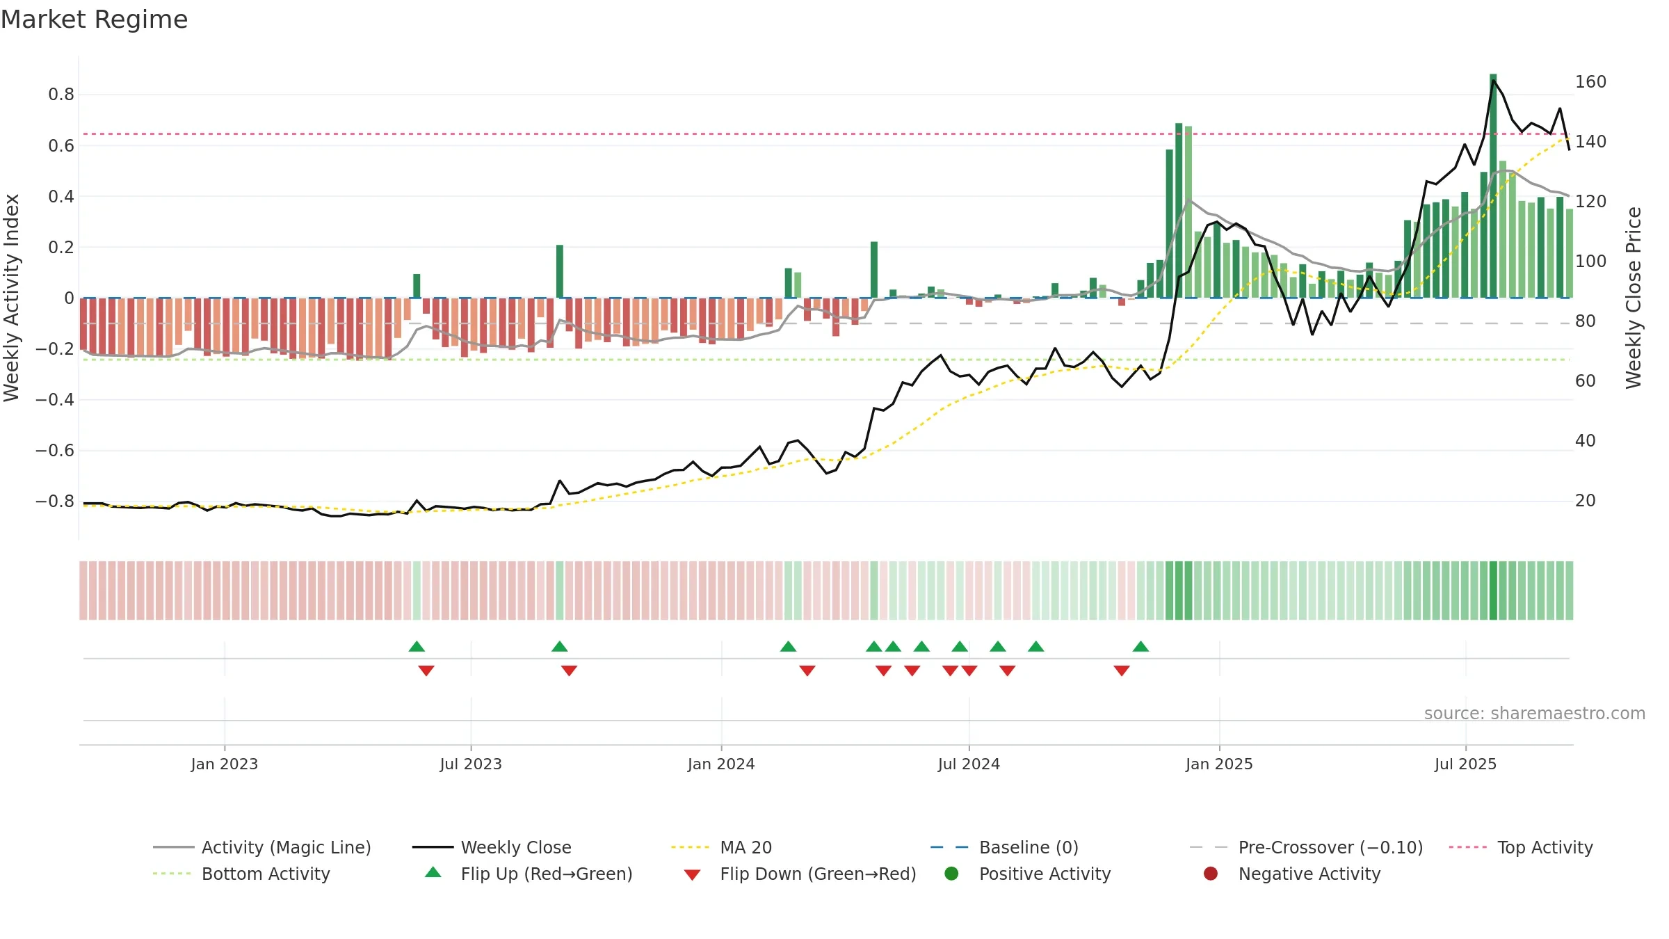Screen dimensions: 1669x939
Task: Select the first green flip-up marker before Jul 2023
Action: 417,647
